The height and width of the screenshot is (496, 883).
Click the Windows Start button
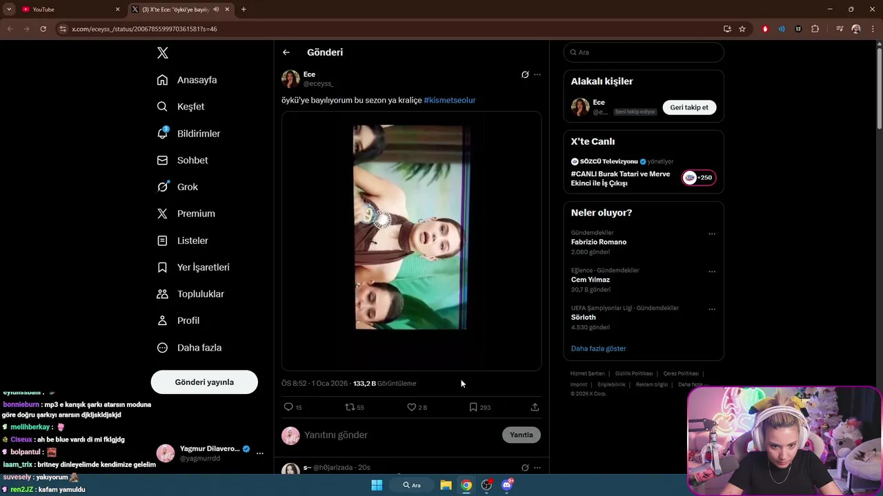(377, 485)
